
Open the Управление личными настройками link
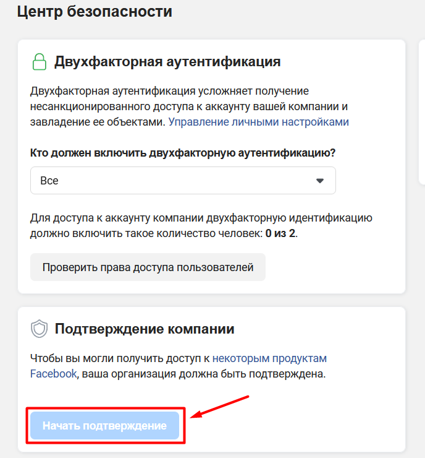point(259,122)
